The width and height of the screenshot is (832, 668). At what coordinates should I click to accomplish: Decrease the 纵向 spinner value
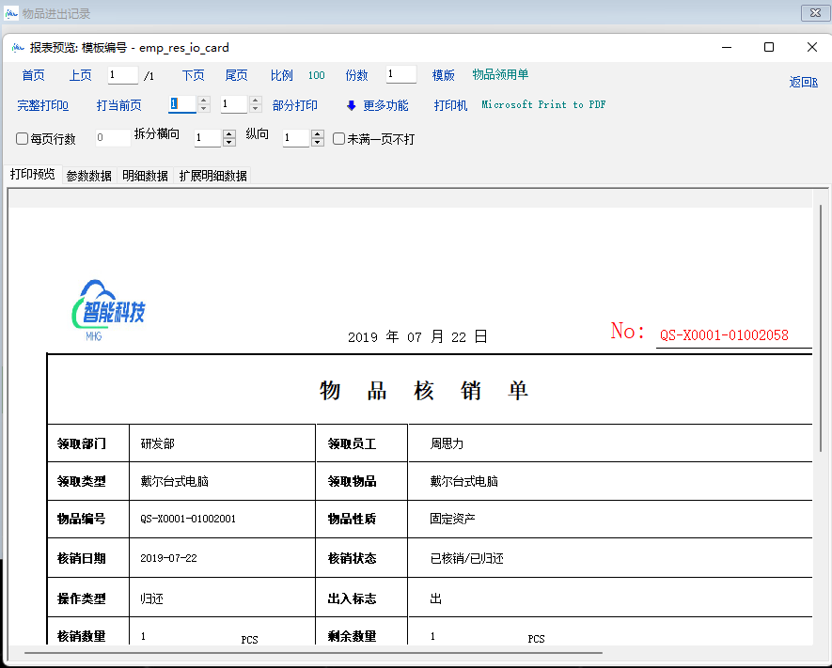318,143
